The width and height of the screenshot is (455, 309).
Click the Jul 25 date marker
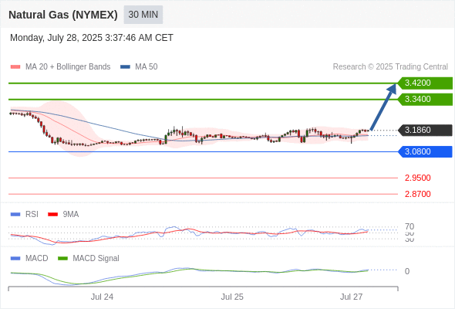[232, 297]
